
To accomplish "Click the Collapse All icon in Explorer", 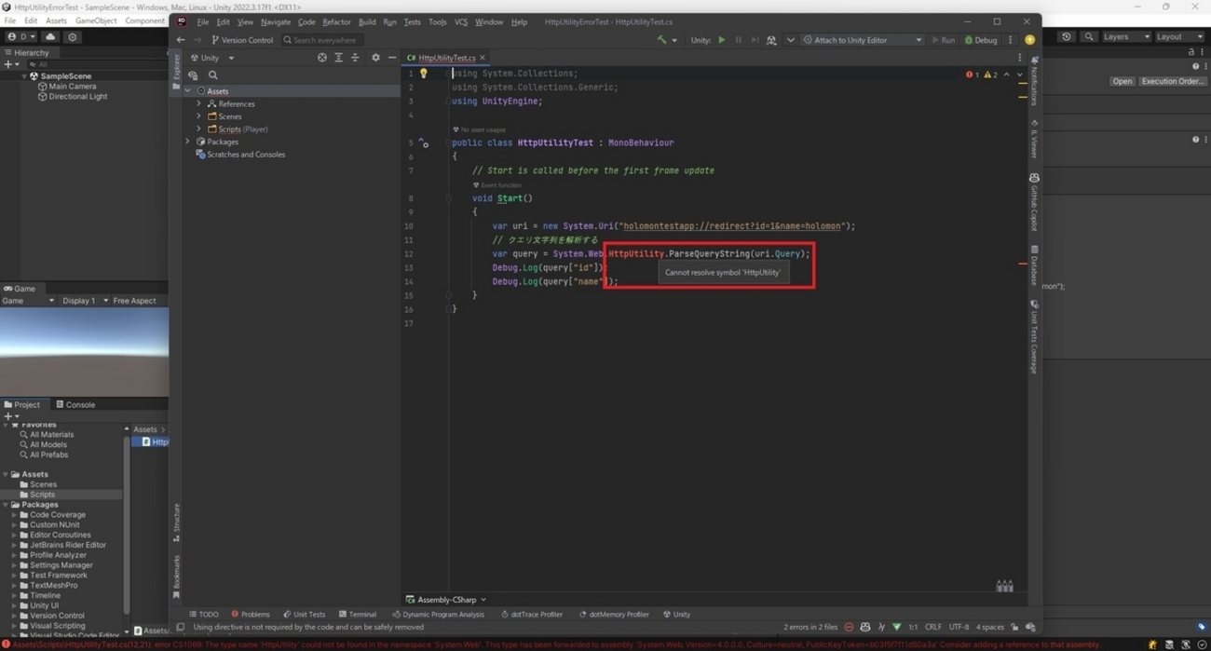I will pyautogui.click(x=355, y=58).
